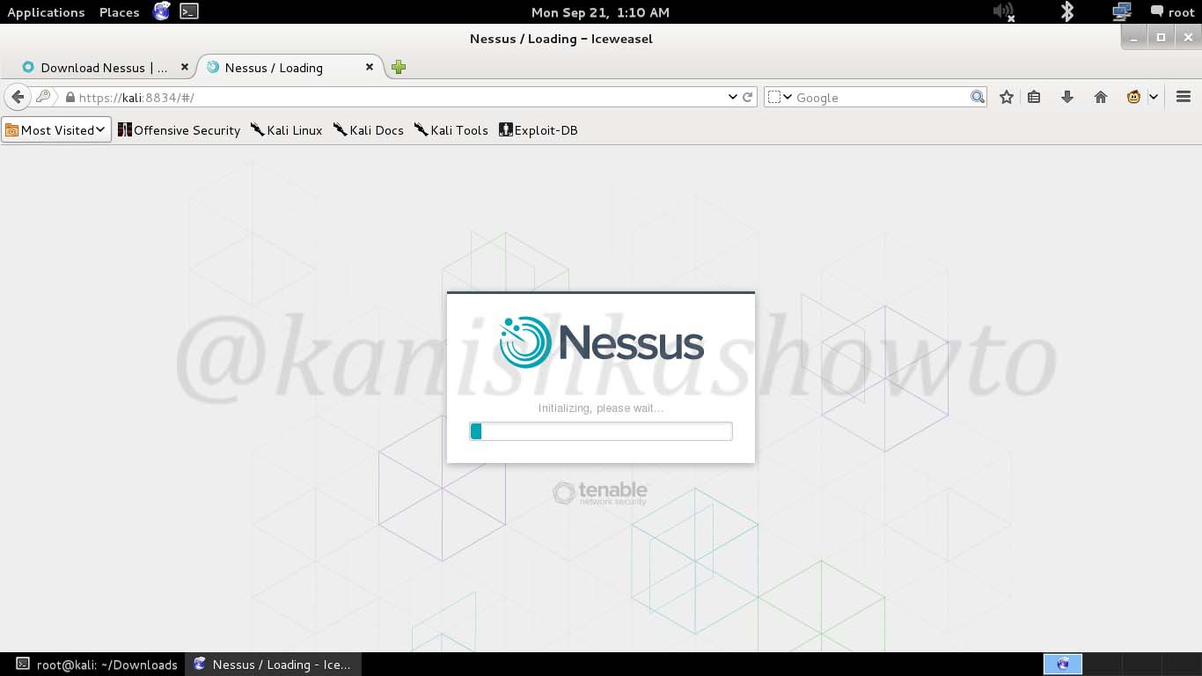Image resolution: width=1202 pixels, height=676 pixels.
Task: Click the search magnifier icon
Action: click(x=978, y=97)
